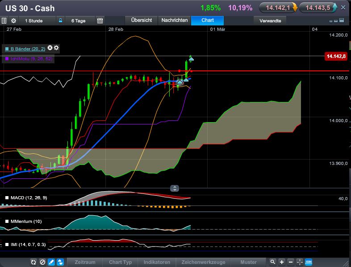Click the blue up-down arrows icon
The width and height of the screenshot is (351, 267).
coord(60,262)
